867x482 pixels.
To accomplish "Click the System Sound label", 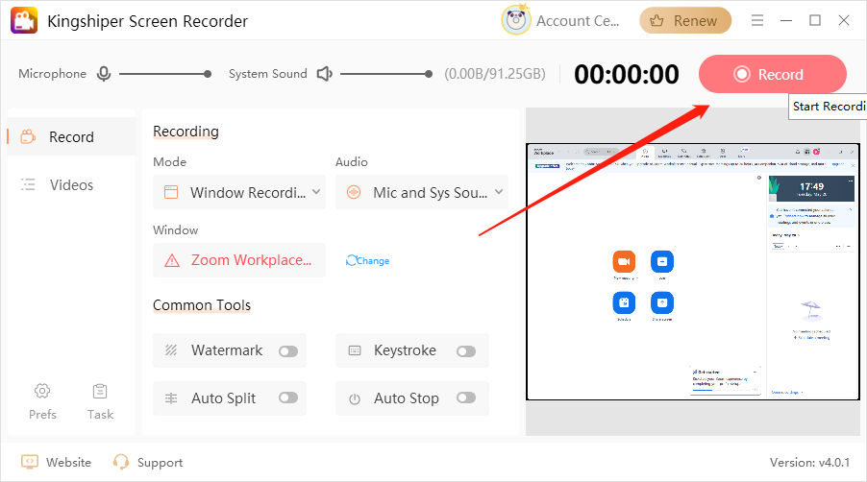I will [x=267, y=73].
